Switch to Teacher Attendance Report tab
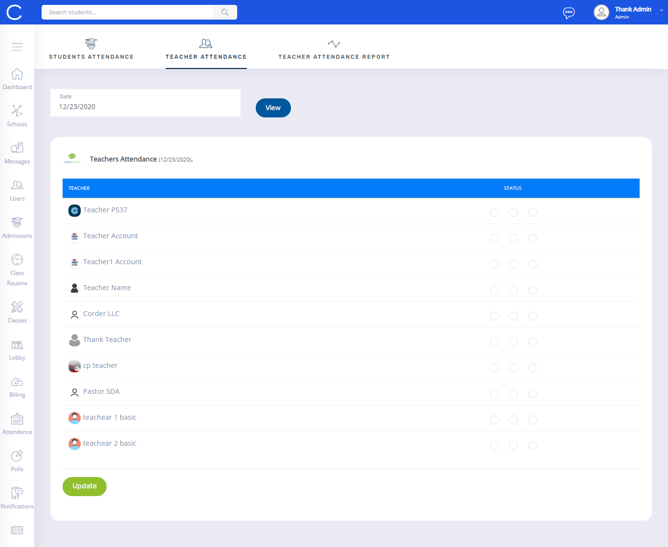 [x=334, y=50]
